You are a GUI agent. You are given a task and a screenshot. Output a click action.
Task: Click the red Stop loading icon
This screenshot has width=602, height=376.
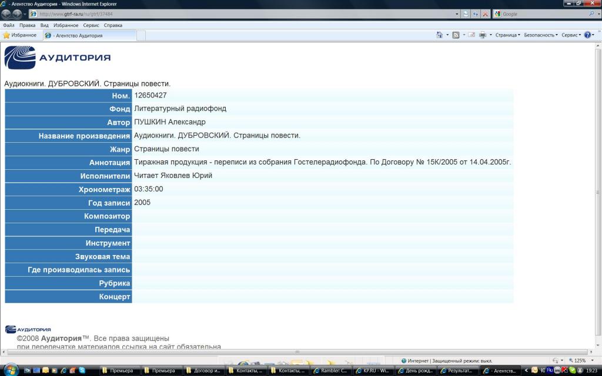(485, 14)
